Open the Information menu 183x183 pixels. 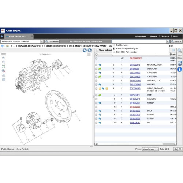140,36
